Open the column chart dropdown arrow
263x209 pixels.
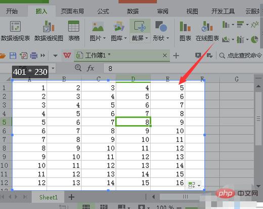233,25
